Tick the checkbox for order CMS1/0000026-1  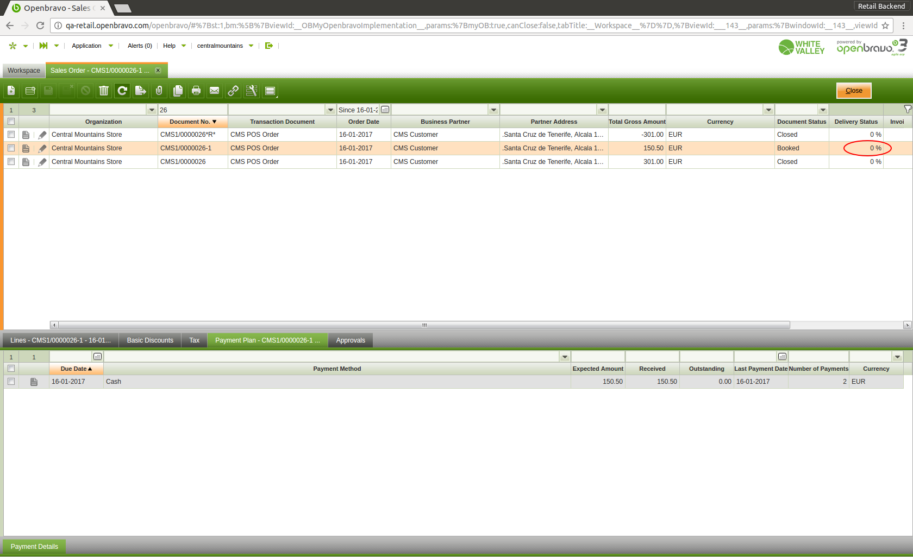[x=11, y=148]
